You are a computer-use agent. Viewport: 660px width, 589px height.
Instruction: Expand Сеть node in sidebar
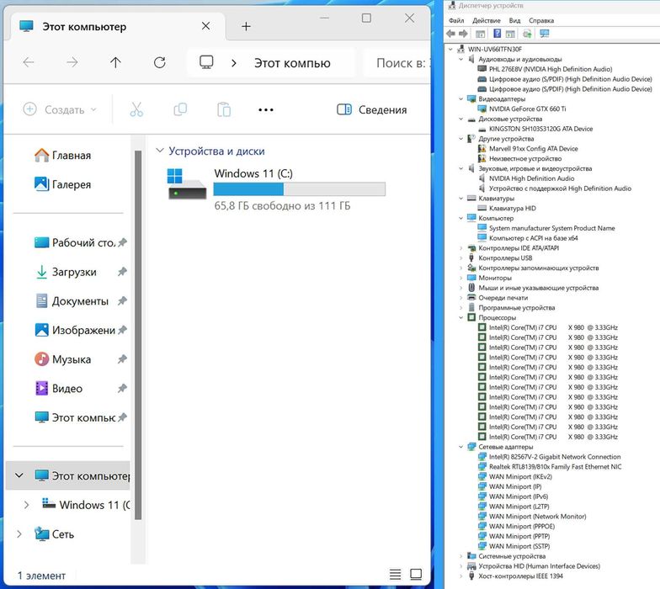(x=19, y=534)
